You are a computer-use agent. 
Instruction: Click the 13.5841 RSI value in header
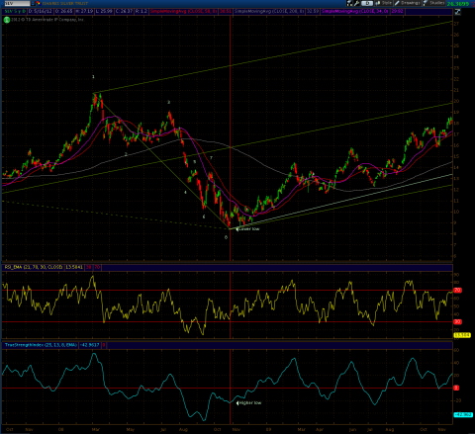coord(74,267)
